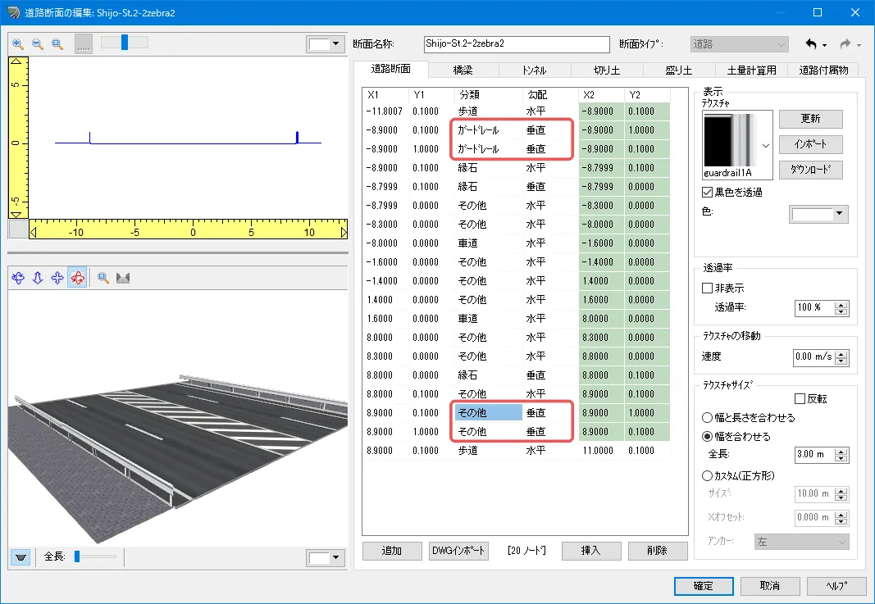Click the DWGインポート button
Screen dimensions: 875x604
pyautogui.click(x=458, y=551)
